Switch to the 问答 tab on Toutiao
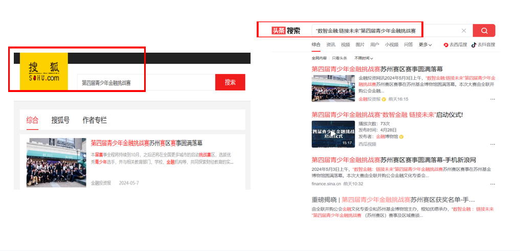 coord(409,45)
